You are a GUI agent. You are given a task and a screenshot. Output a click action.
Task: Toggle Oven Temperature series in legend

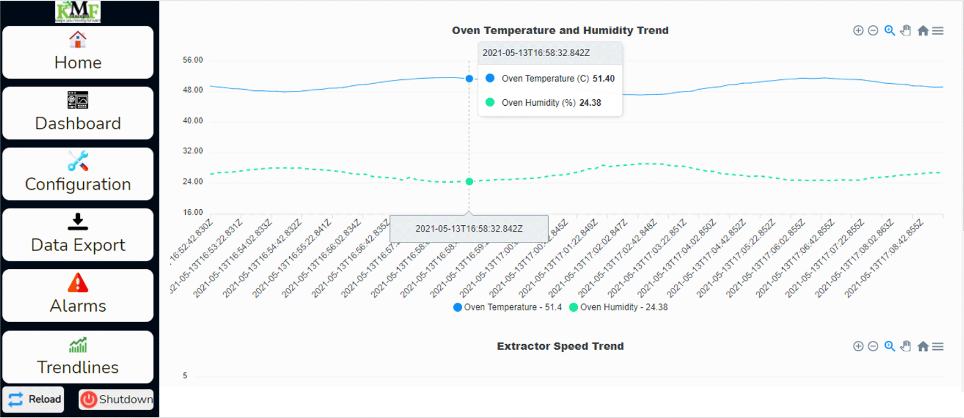[507, 307]
